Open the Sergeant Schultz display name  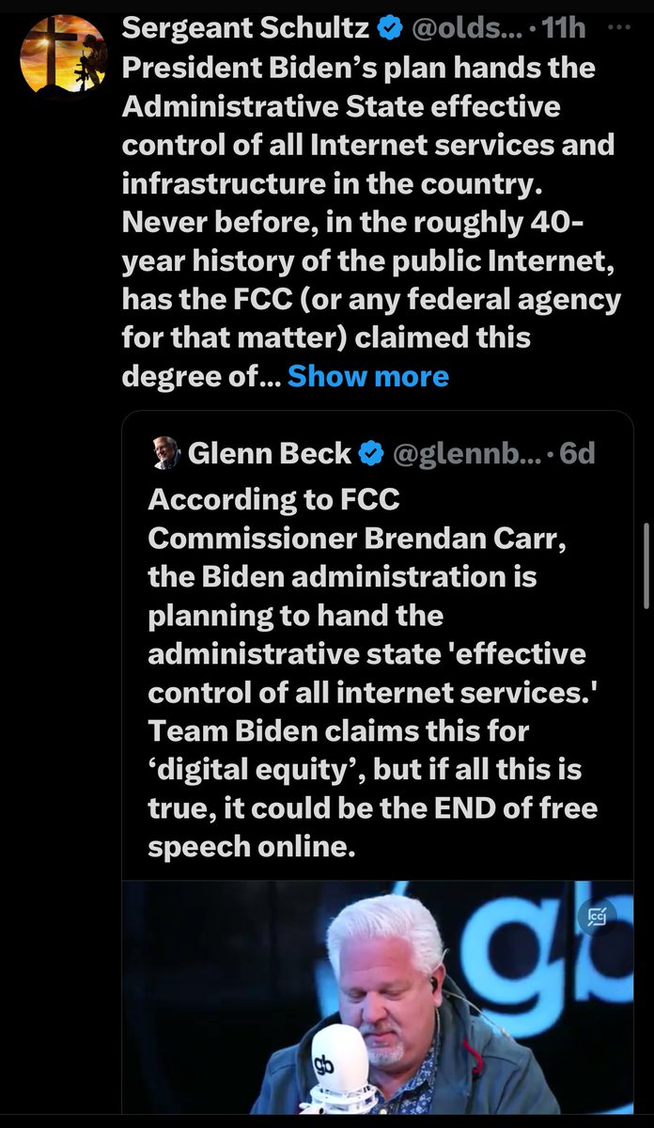(246, 28)
